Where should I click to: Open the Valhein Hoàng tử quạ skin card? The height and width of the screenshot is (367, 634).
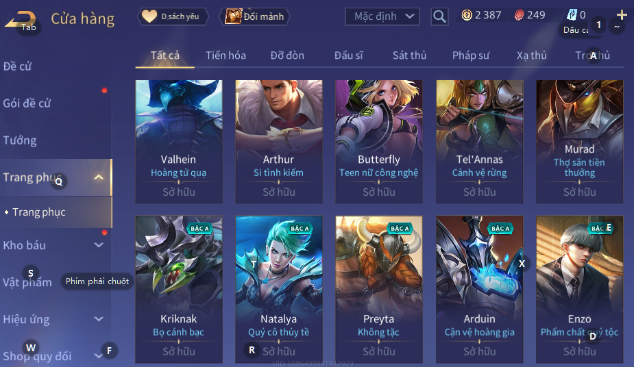[x=179, y=141]
